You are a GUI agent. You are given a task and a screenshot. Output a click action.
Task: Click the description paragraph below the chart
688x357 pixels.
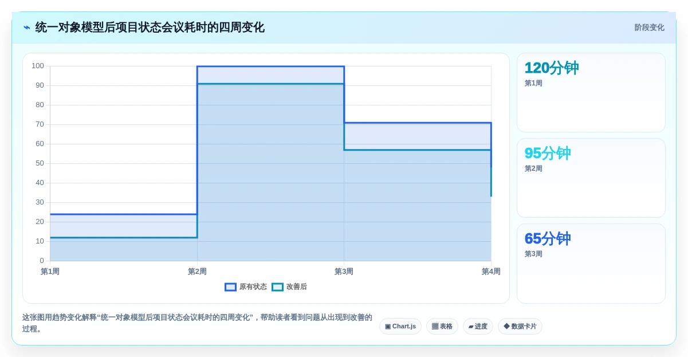coord(197,323)
